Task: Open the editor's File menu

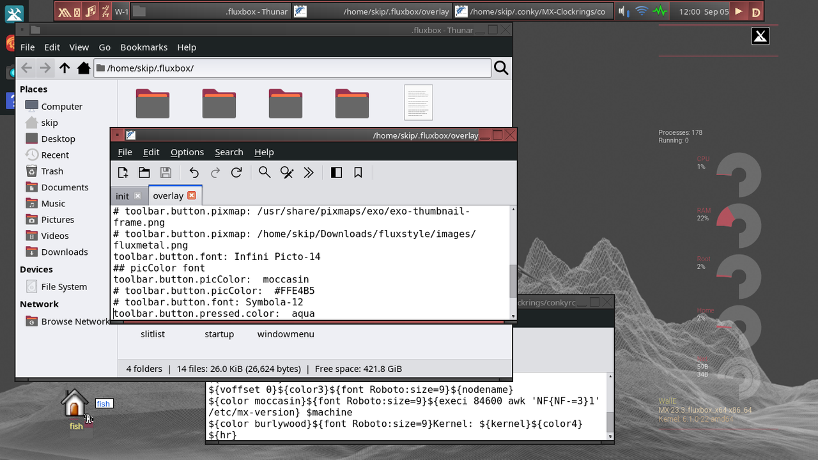Action: (x=125, y=152)
